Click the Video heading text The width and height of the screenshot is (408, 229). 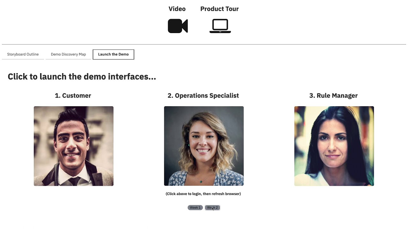tap(177, 9)
